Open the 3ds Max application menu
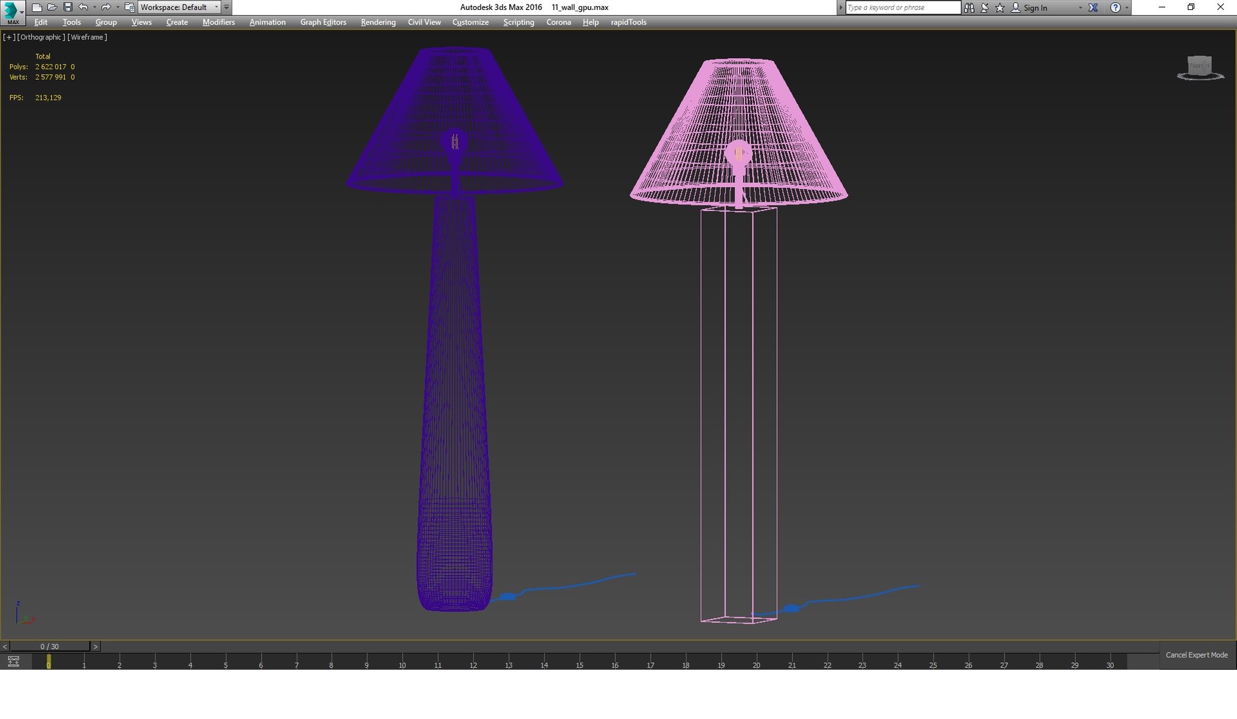 [x=12, y=12]
